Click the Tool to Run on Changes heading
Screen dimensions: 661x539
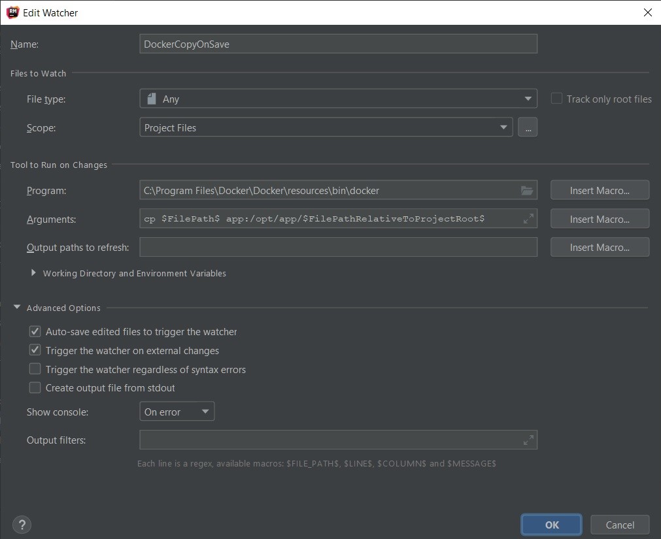[59, 165]
